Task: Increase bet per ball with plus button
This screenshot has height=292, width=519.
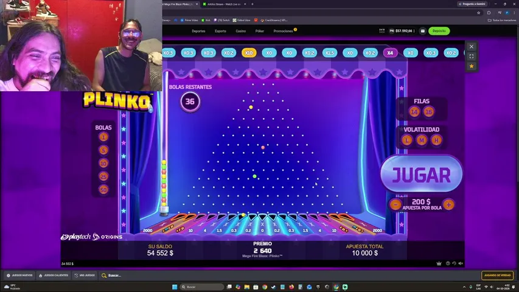Action: click(448, 204)
